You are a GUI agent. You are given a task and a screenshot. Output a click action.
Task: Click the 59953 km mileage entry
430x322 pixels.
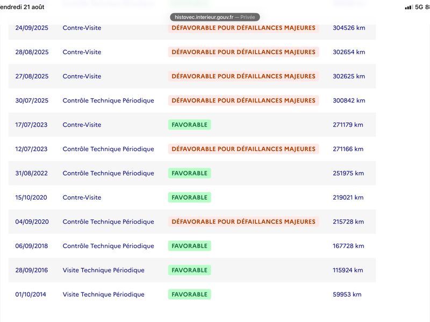click(x=347, y=294)
